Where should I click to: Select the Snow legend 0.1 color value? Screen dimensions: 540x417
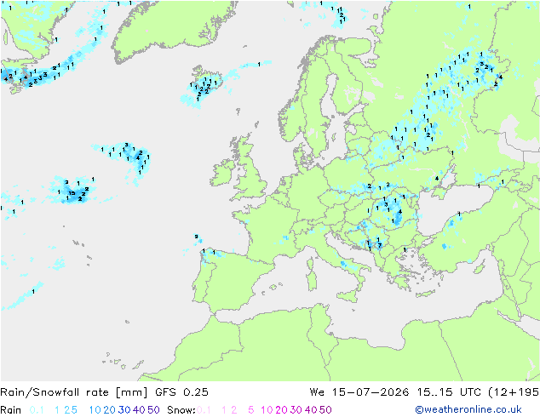[204, 410]
